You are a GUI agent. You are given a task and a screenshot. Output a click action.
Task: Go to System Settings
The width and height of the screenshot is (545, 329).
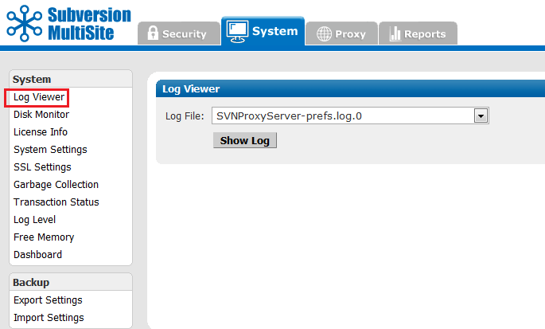click(x=50, y=150)
